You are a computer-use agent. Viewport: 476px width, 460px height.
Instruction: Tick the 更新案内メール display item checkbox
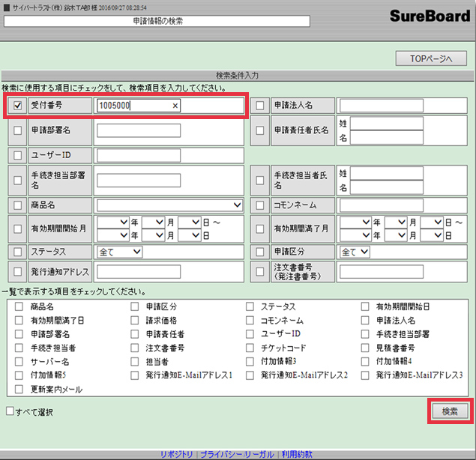(19, 389)
